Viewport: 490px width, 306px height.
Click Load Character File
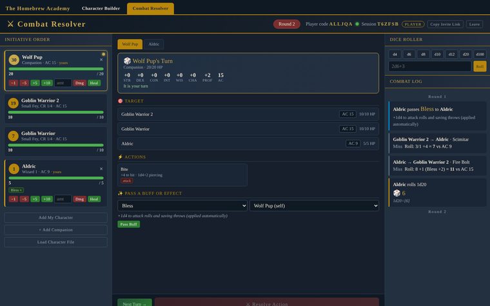click(x=55, y=242)
